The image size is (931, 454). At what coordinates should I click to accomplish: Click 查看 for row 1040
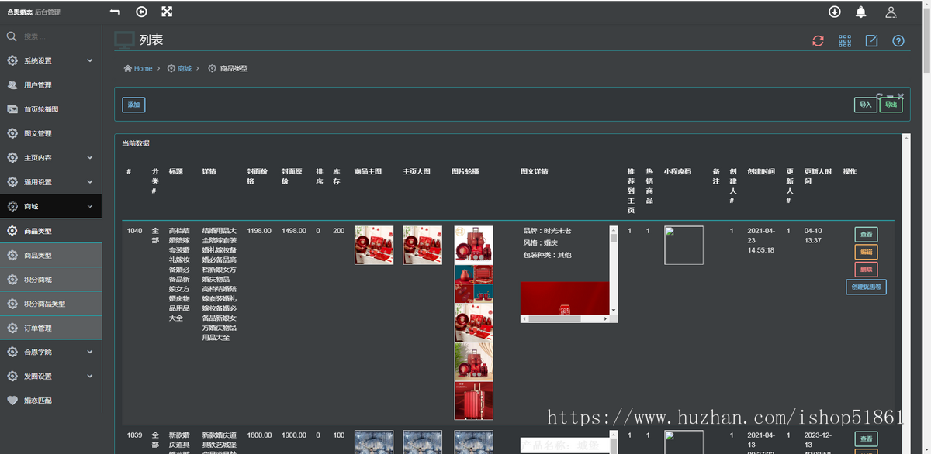[x=866, y=234]
